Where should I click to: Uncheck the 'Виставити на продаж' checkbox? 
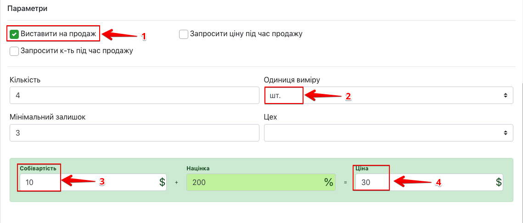14,34
